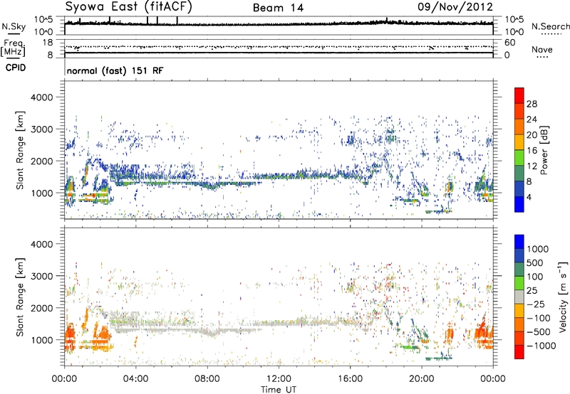This screenshot has width=570, height=394.
Task: Click the "12:00" time tick label
Action: (279, 379)
